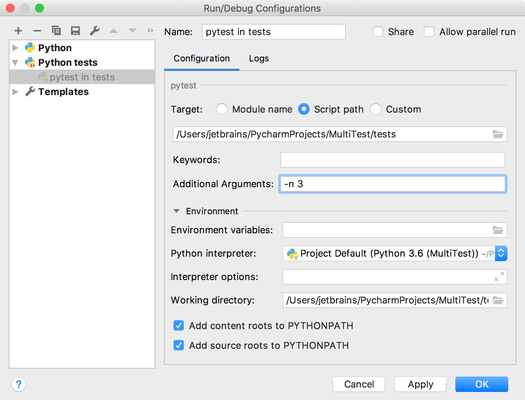The image size is (525, 400).
Task: Browse for environment variables
Action: [498, 230]
